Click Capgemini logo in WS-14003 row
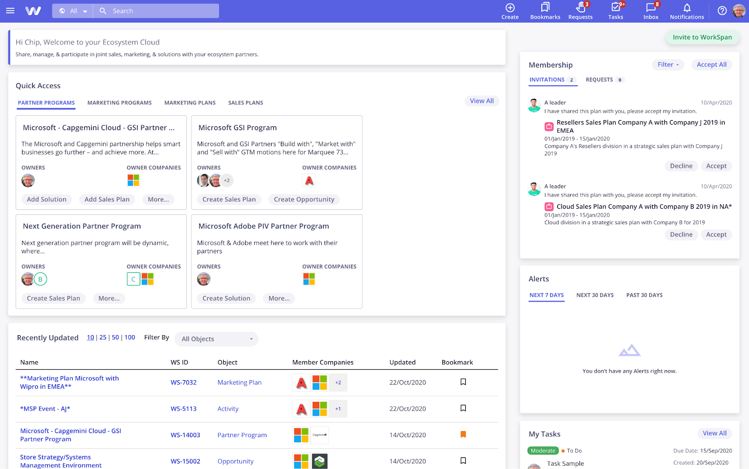 point(320,435)
